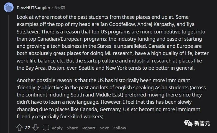Click the Reddit avatar of DeezNUTSampler
Image resolution: width=217 pixels, height=133 pixels.
click(9, 7)
